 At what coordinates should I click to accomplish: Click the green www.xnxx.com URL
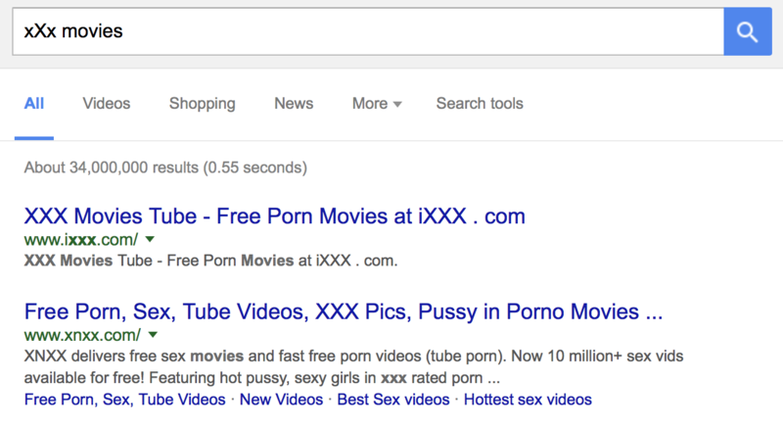pyautogui.click(x=82, y=335)
